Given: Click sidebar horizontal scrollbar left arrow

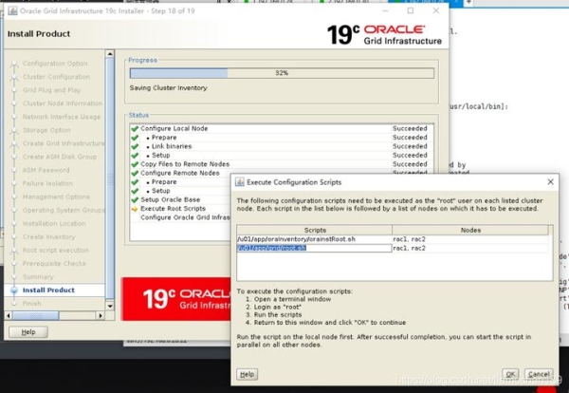Looking at the screenshot, I should (x=9, y=316).
